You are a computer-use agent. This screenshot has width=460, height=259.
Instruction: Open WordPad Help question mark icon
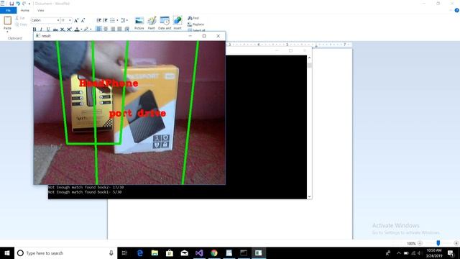[456, 10]
